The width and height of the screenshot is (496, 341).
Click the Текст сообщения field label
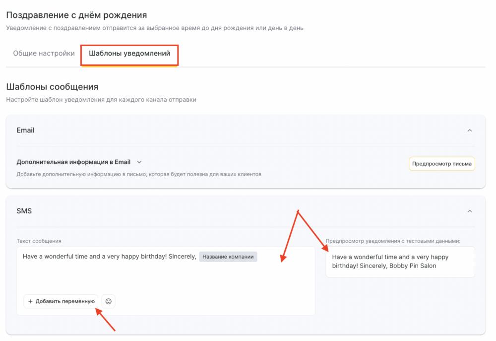(x=39, y=241)
